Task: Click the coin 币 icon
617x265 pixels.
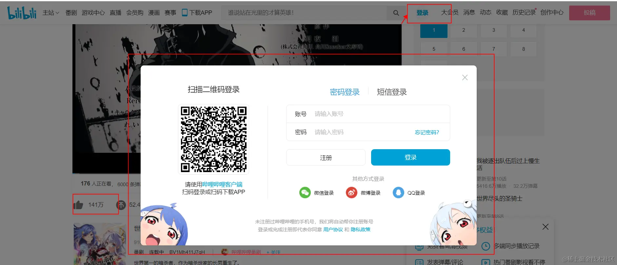Action: click(121, 205)
